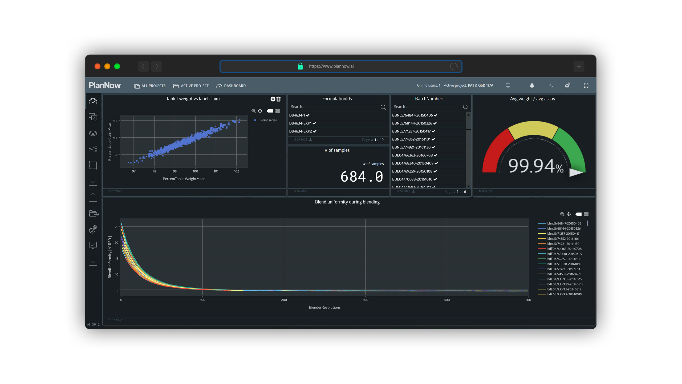Select zoom tool on Tablet weight chart
The width and height of the screenshot is (682, 384).
coord(253,111)
